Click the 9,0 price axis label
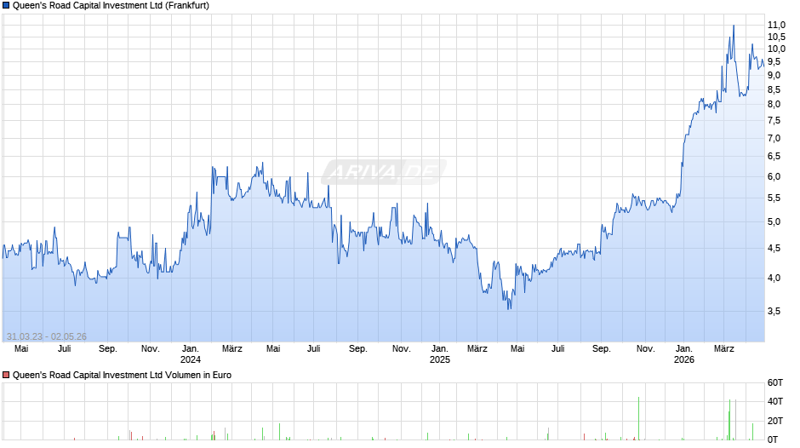The height and width of the screenshot is (448, 800). click(774, 75)
